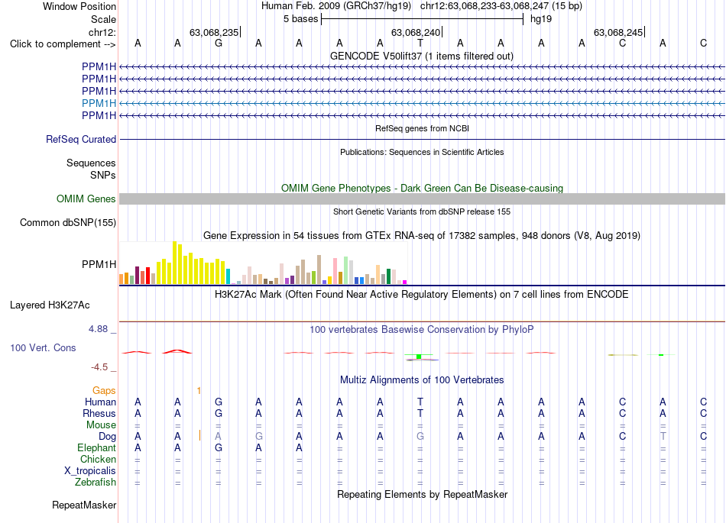Open the H3K27Ac Mark ENCODE track title
The image size is (726, 523).
tap(422, 295)
